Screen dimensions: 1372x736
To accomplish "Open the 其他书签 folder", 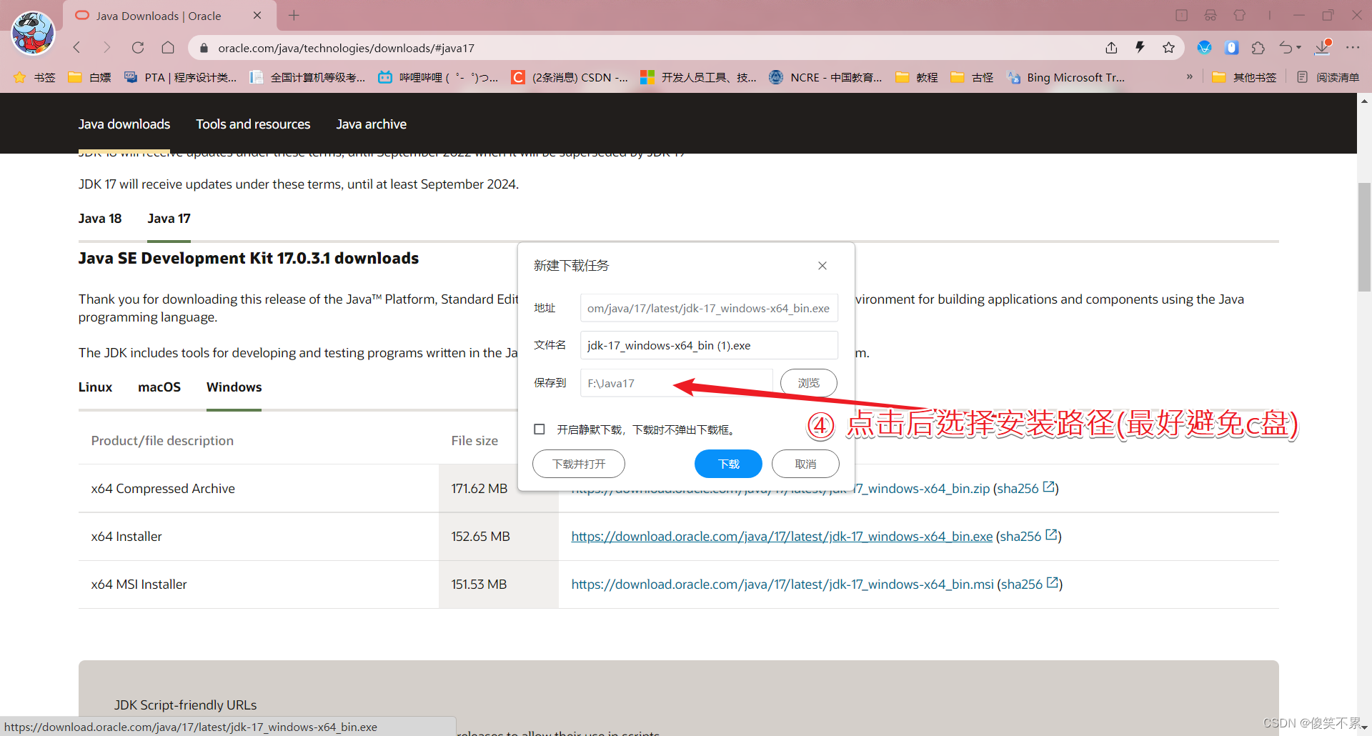I will tap(1244, 77).
